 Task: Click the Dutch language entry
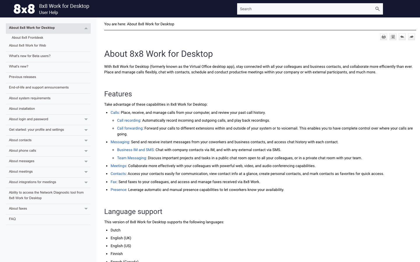pyautogui.click(x=116, y=230)
